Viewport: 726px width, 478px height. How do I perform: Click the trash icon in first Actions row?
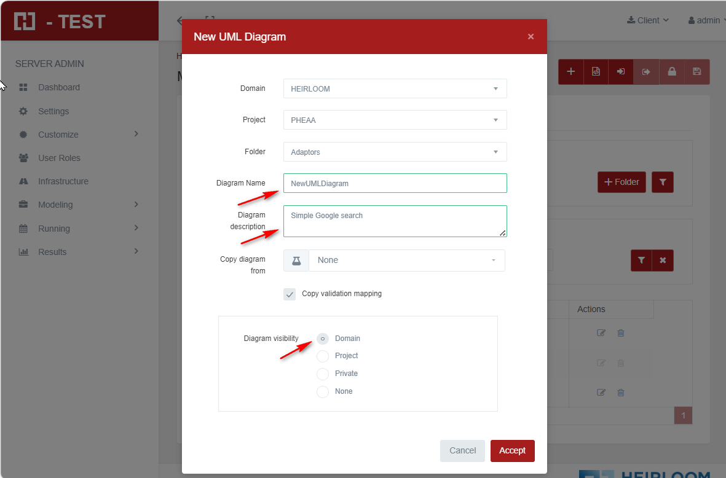click(x=621, y=333)
